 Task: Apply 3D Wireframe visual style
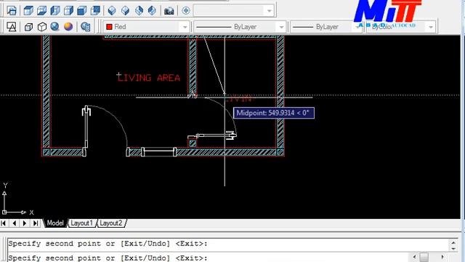(28, 27)
